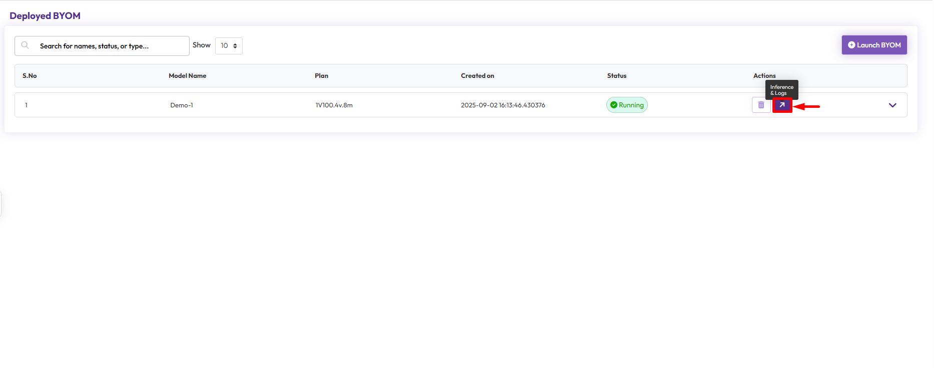Click the magnifier icon in search box
The image size is (934, 368).
pos(25,45)
